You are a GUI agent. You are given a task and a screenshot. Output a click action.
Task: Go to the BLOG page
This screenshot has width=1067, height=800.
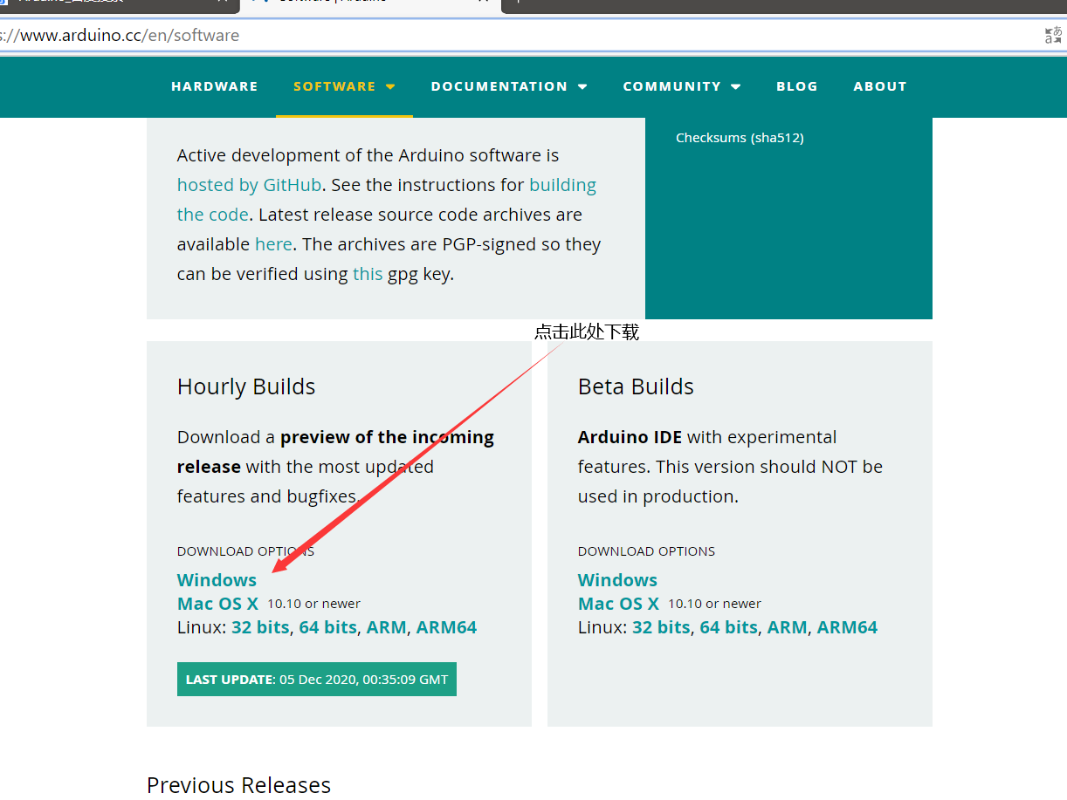797,86
